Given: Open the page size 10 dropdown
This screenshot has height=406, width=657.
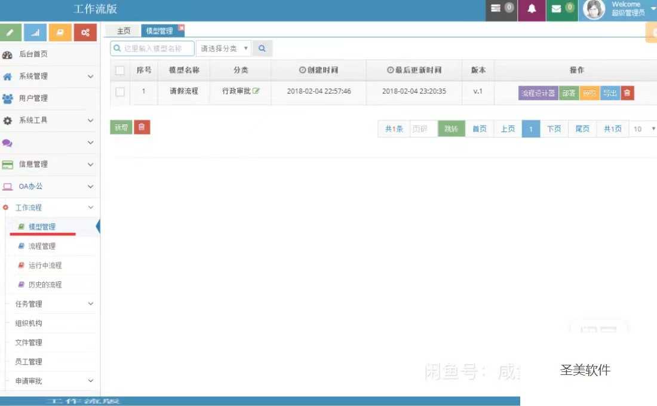Looking at the screenshot, I should 644,129.
